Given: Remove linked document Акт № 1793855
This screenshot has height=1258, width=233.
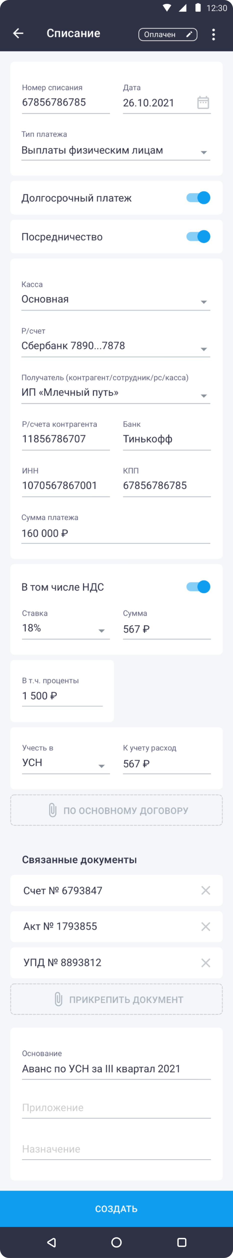Looking at the screenshot, I should point(206,926).
